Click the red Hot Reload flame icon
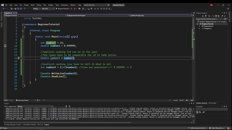This screenshot has height=130, width=232. (x=75, y=9)
